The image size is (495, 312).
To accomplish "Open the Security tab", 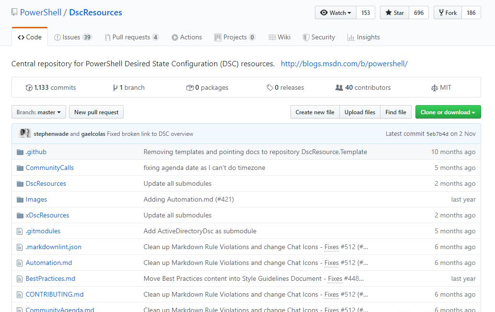I will (x=319, y=37).
